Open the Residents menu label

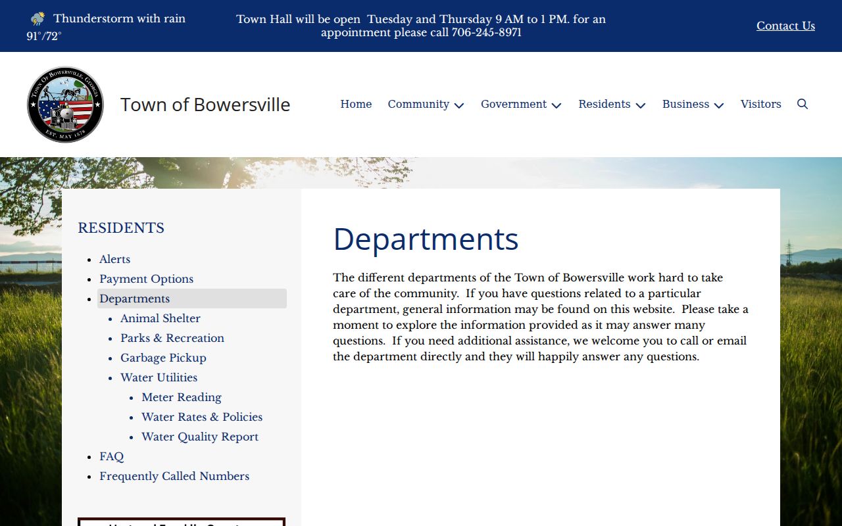click(x=605, y=104)
